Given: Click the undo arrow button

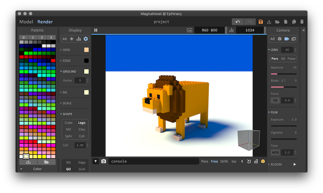Looking at the screenshot, I should (237, 22).
